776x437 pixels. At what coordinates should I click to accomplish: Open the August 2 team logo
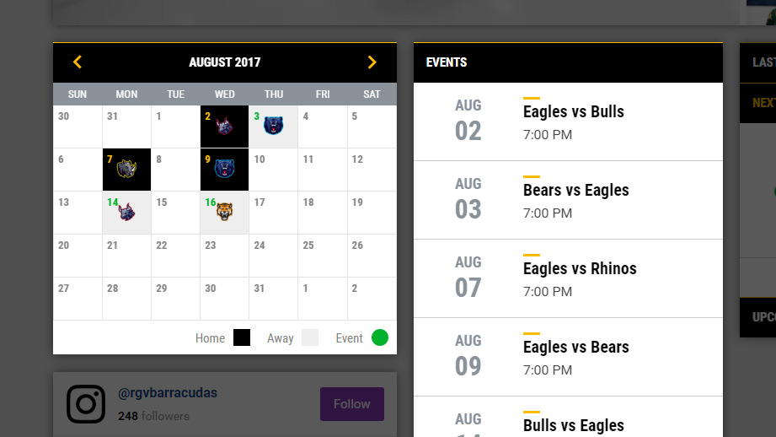(x=224, y=127)
